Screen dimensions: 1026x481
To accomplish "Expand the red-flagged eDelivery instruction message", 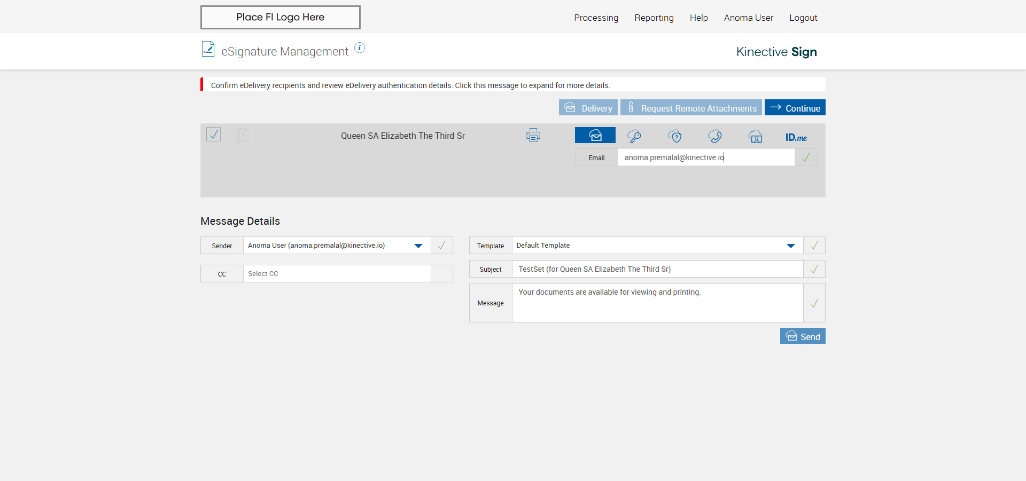I will point(410,85).
